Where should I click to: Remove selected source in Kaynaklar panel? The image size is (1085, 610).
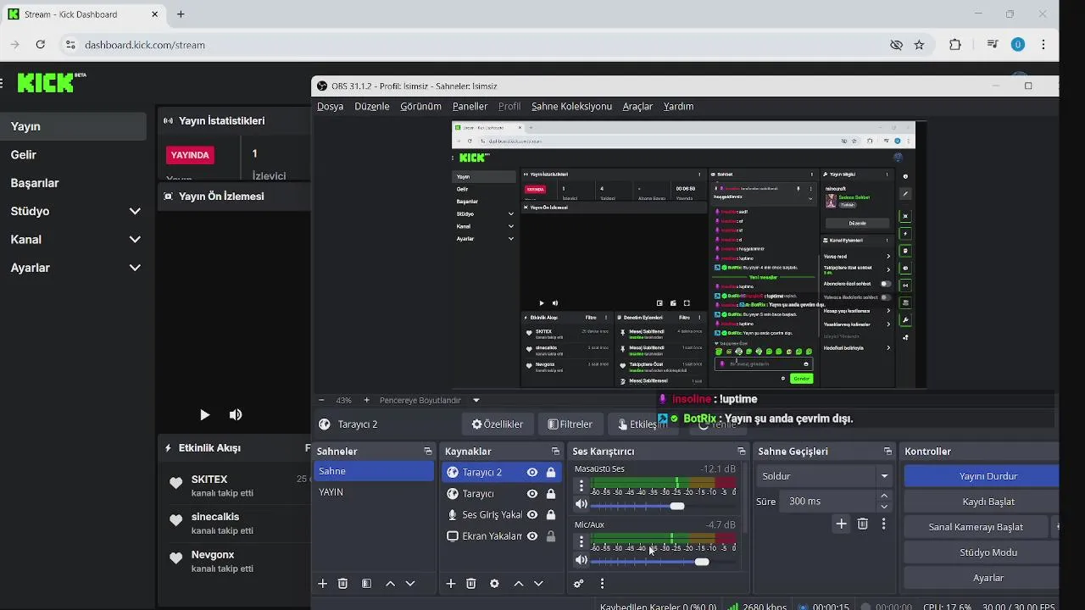(471, 584)
